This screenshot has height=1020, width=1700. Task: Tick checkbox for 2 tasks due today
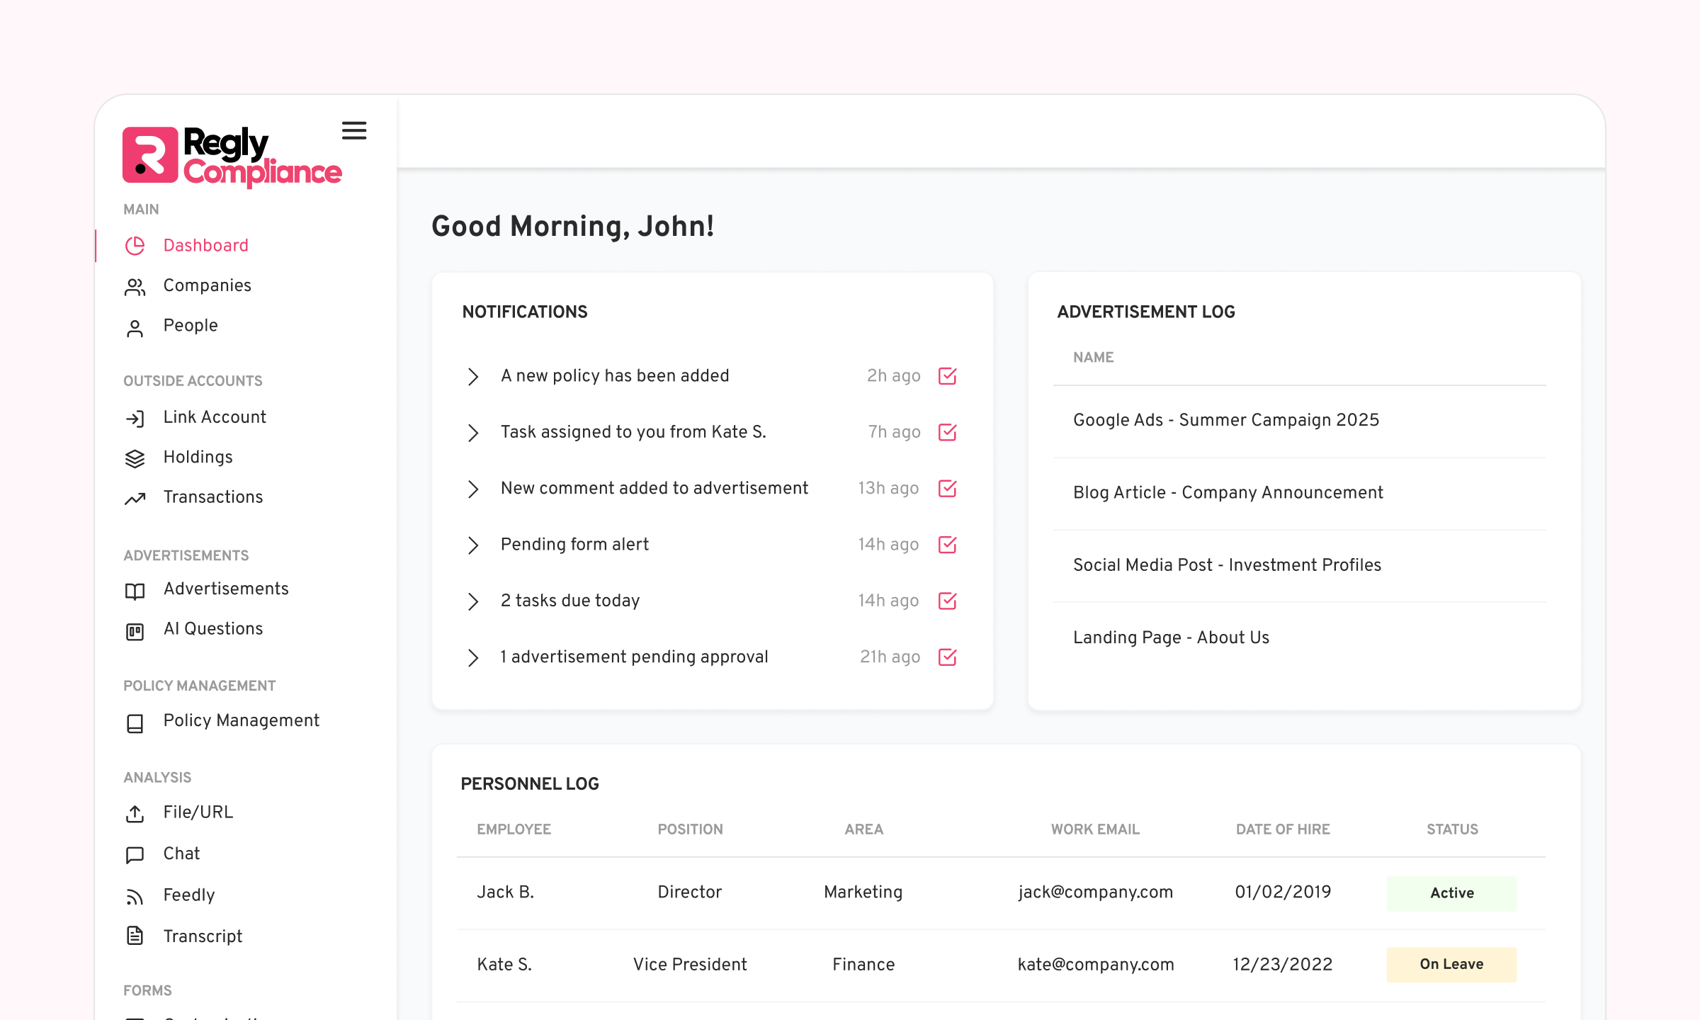(x=947, y=601)
